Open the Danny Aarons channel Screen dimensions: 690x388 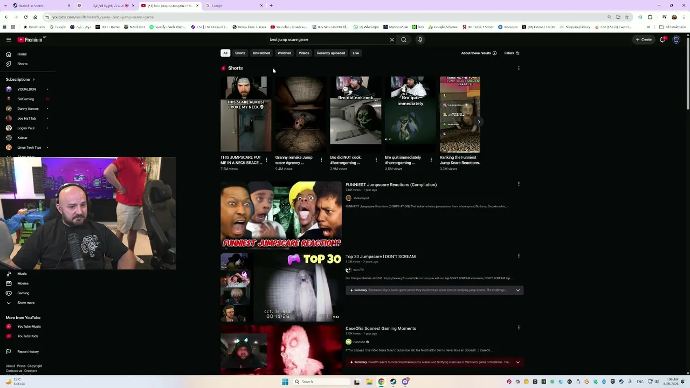tap(27, 109)
